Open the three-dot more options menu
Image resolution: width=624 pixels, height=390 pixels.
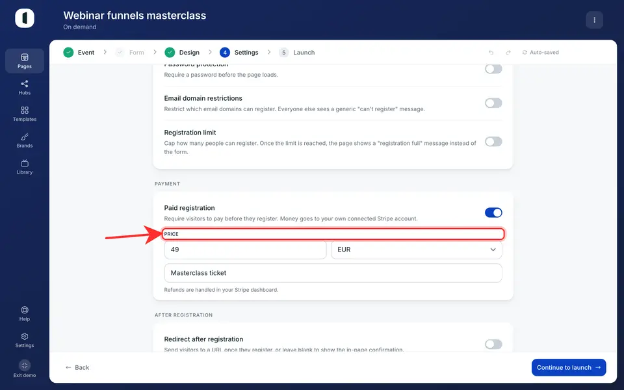click(594, 20)
